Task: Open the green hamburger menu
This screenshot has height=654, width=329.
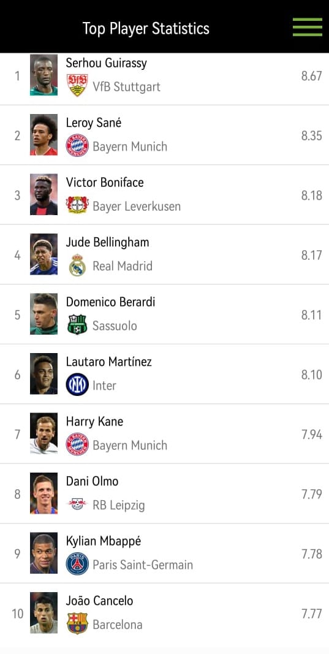Action: [308, 27]
